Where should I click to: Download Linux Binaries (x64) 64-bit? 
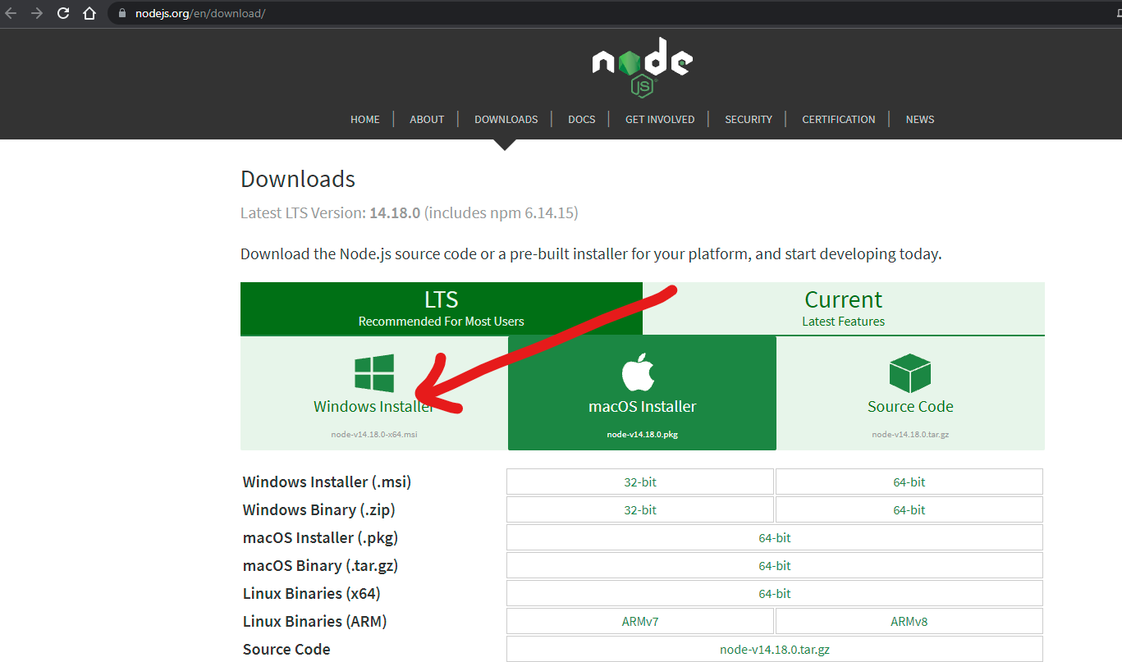pyautogui.click(x=775, y=594)
